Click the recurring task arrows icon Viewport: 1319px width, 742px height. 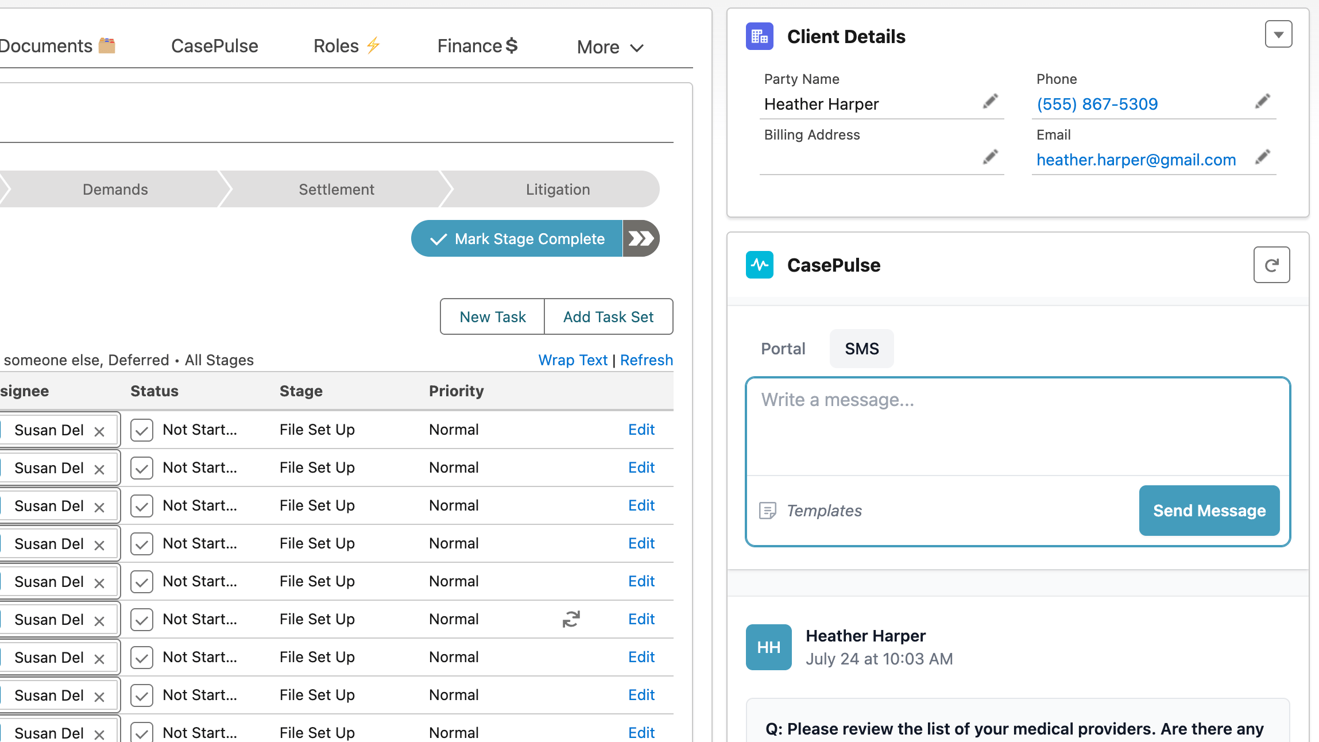pyautogui.click(x=571, y=619)
